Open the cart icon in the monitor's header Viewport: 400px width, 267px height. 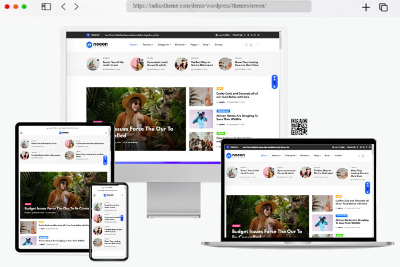point(251,45)
